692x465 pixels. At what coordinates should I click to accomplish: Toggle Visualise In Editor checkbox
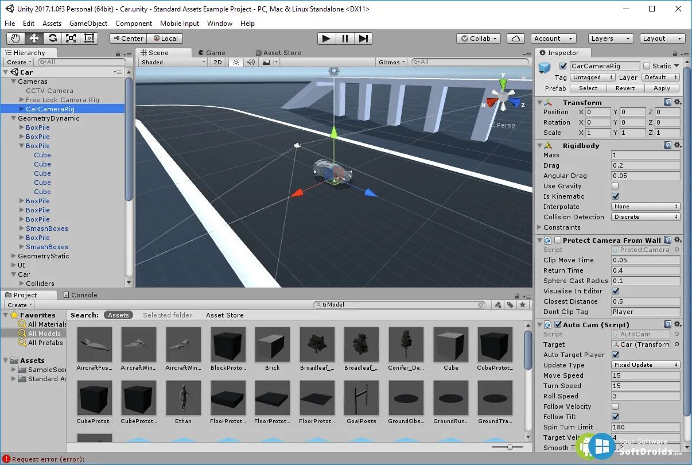coord(615,291)
